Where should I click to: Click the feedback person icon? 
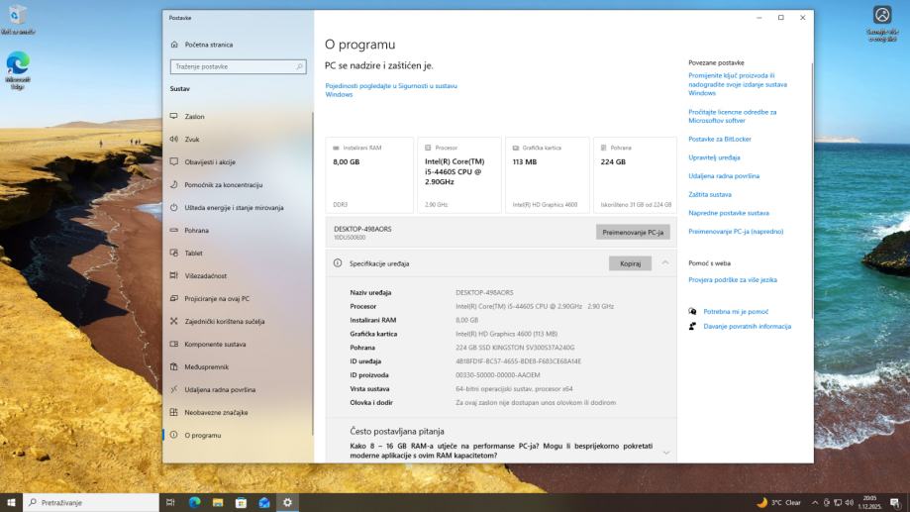coord(692,326)
